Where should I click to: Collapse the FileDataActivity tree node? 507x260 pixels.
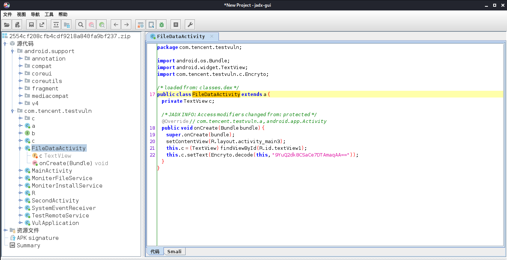(x=20, y=148)
